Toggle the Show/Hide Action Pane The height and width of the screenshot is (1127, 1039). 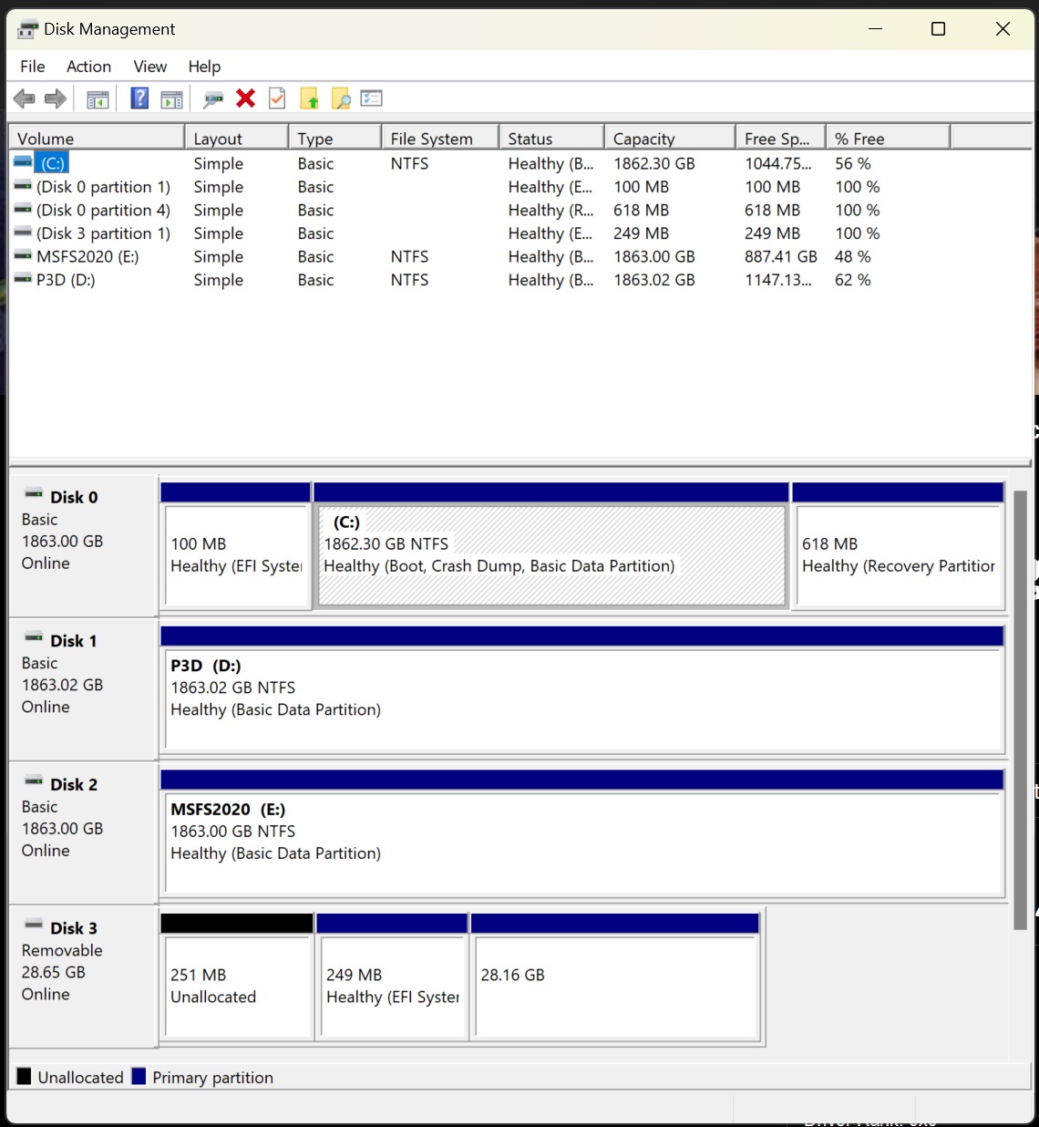(x=172, y=98)
